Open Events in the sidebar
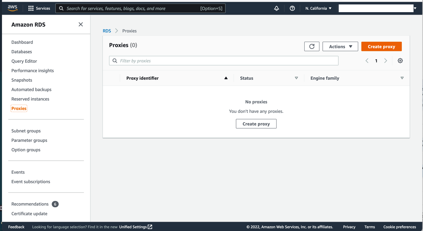The image size is (423, 231). click(18, 172)
